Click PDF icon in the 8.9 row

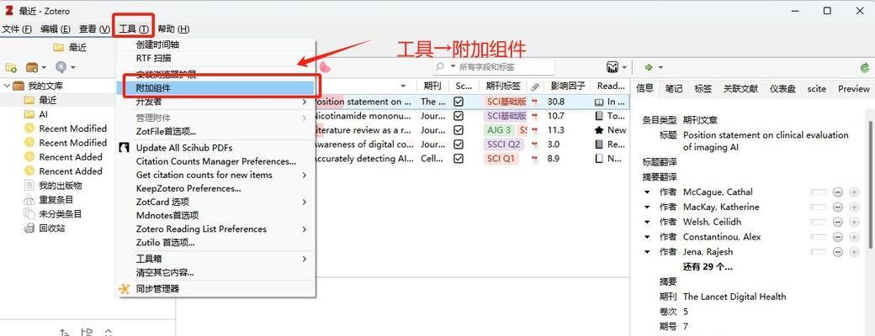[x=534, y=158]
